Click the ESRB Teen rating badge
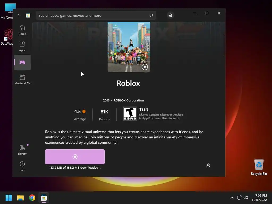 tap(130, 113)
